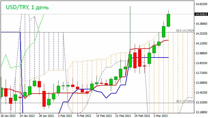This screenshot has width=208, height=118.
Task: Select the large red candle before 25 Feb
Action: click(x=135, y=60)
